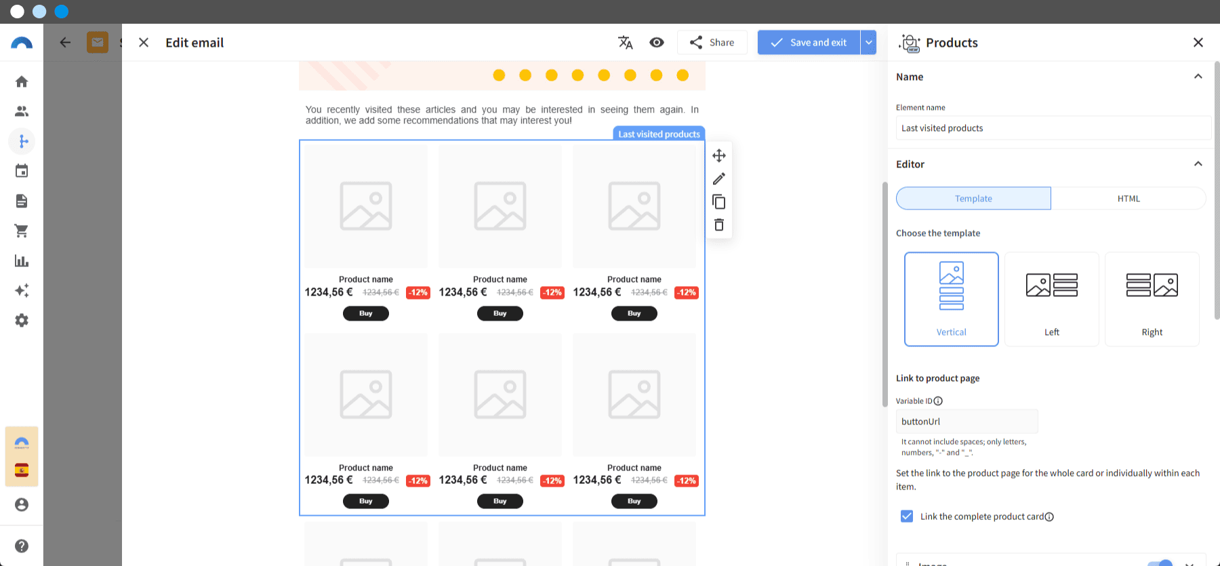Select the Right template layout
Viewport: 1220px width, 566px height.
point(1152,299)
